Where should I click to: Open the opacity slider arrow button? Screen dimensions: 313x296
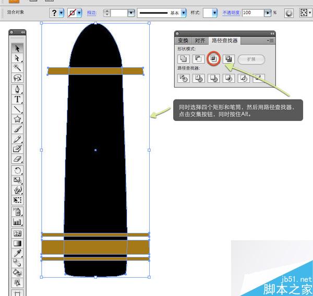268,13
